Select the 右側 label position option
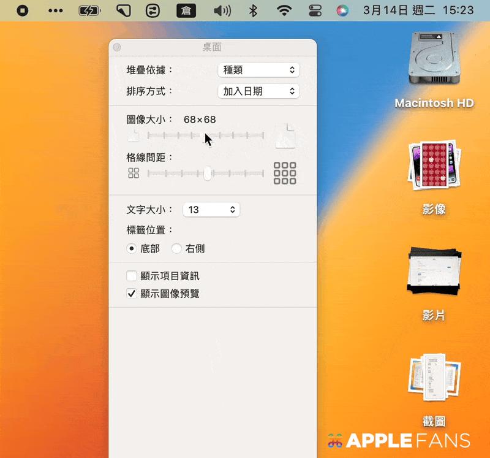490x458 pixels. [x=178, y=248]
